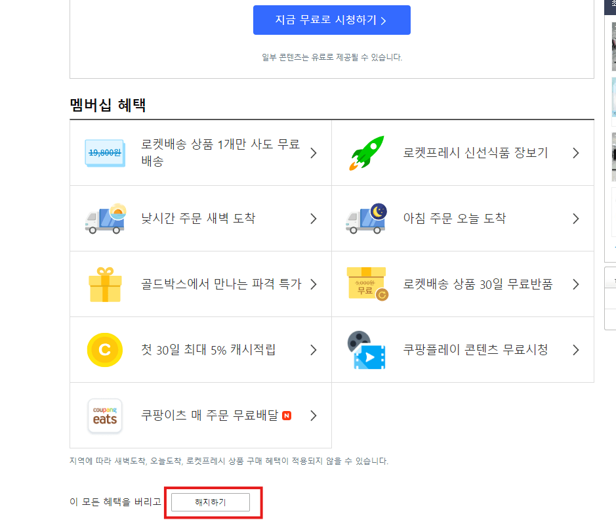The image size is (616, 520).
Task: Expand chevron beside 쿠팡플레이 콘텐츠 무료시청
Action: coord(576,350)
